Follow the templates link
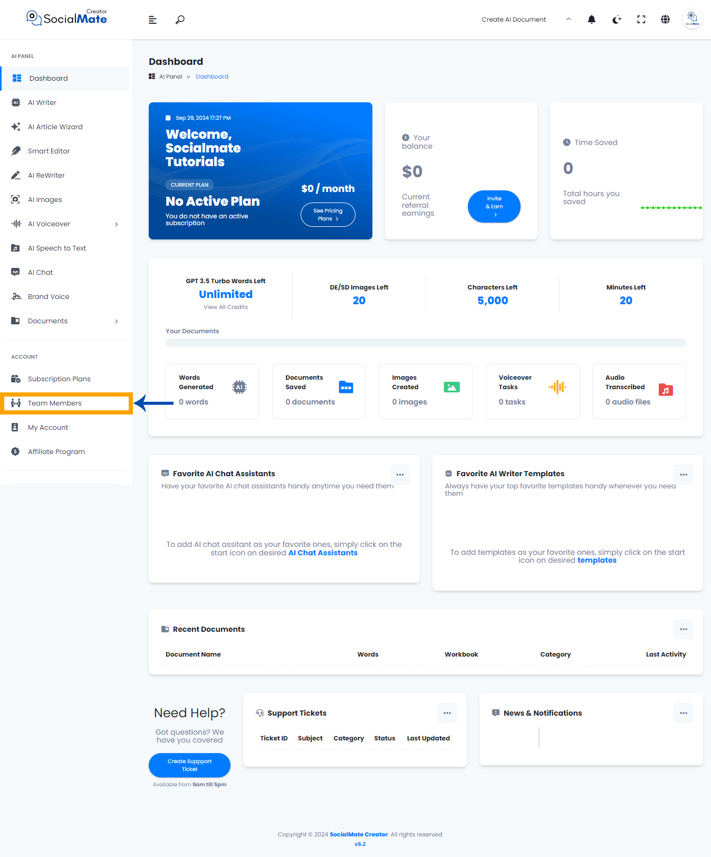711x857 pixels. tap(597, 560)
